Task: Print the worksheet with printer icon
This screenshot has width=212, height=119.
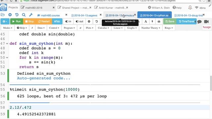Action: point(159,21)
